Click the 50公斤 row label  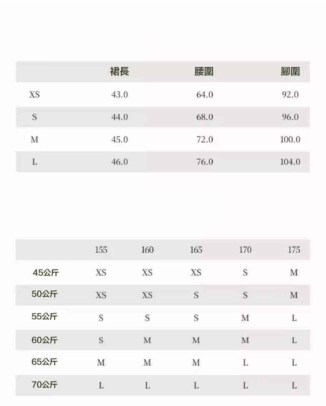pyautogui.click(x=45, y=294)
